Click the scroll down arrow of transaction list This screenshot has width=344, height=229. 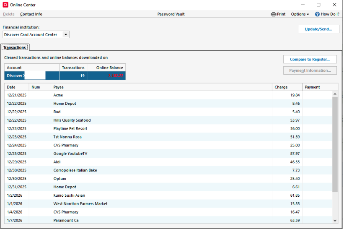coord(335,221)
